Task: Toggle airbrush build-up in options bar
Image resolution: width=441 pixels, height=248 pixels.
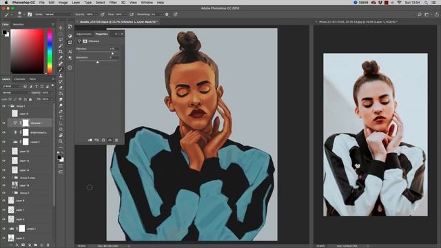Action: pos(132,14)
